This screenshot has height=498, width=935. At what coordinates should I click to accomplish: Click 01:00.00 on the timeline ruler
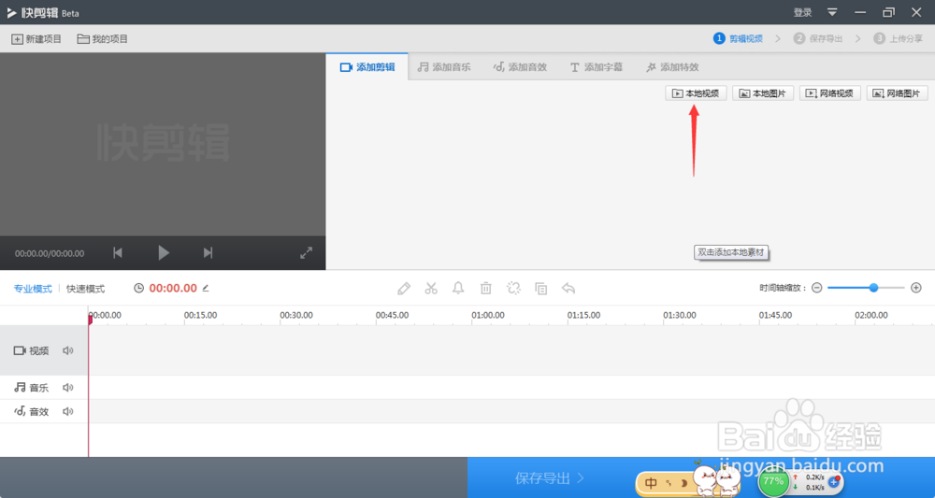click(x=488, y=315)
